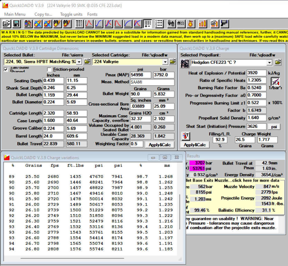
Task: Click the Filling/L.R. percent field
Action: coord(220,140)
